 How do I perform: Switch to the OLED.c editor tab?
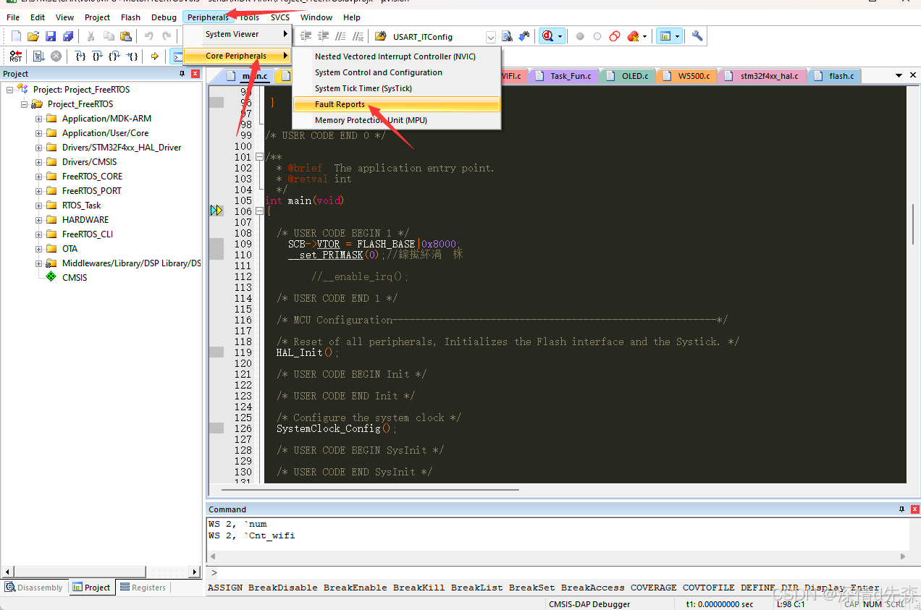tap(628, 75)
